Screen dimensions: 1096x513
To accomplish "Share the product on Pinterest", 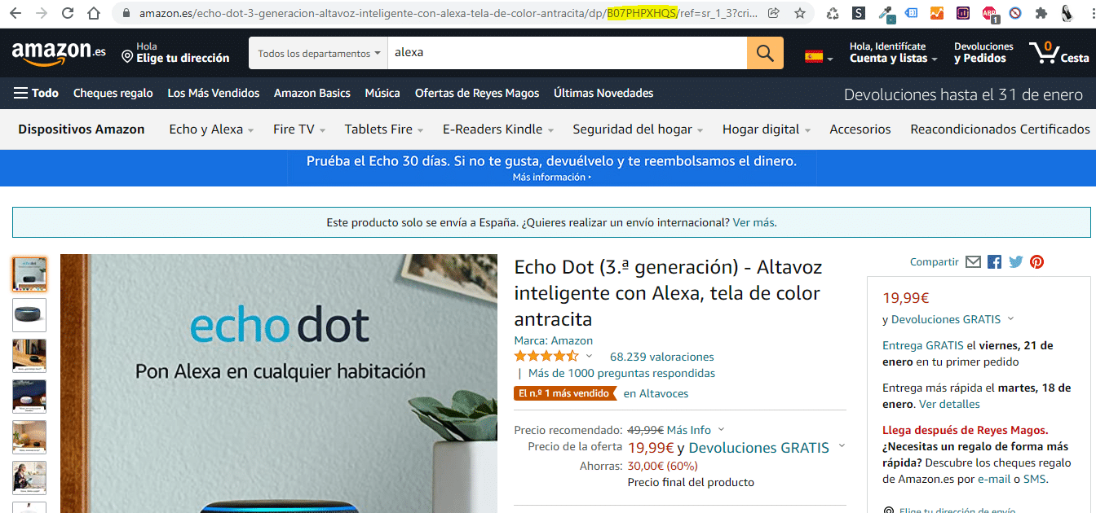I will click(x=1036, y=261).
